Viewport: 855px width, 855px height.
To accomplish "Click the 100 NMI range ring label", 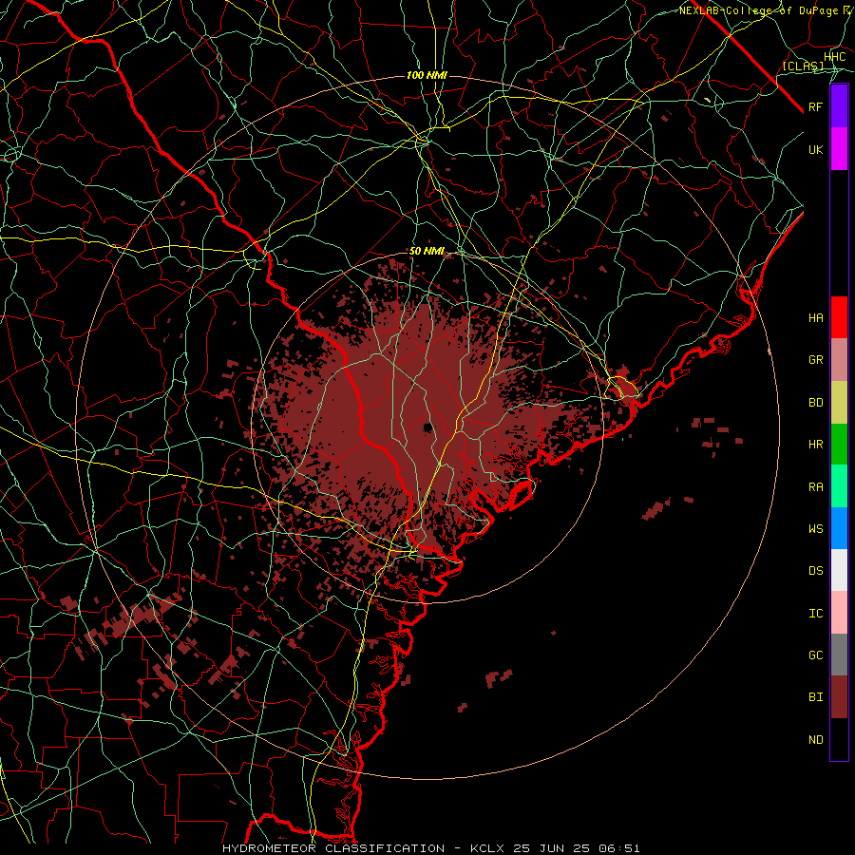I will point(427,75).
